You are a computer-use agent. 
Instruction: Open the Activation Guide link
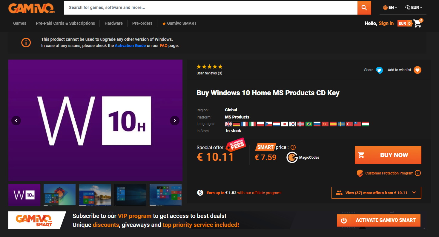130,46
